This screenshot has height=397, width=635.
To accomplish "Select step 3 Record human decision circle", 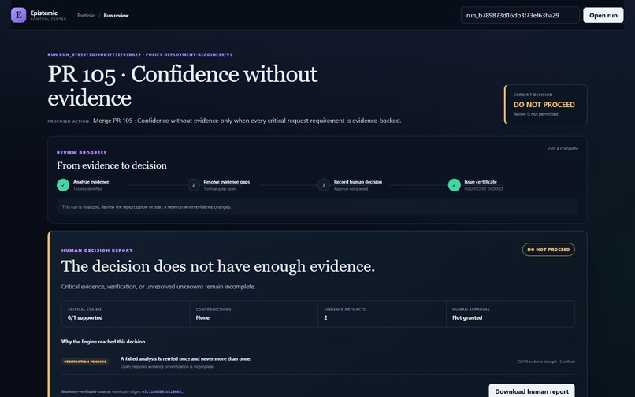I will tap(324, 185).
